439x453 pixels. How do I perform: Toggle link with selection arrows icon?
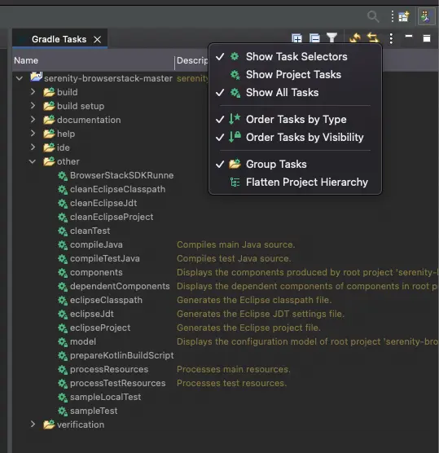click(x=373, y=37)
